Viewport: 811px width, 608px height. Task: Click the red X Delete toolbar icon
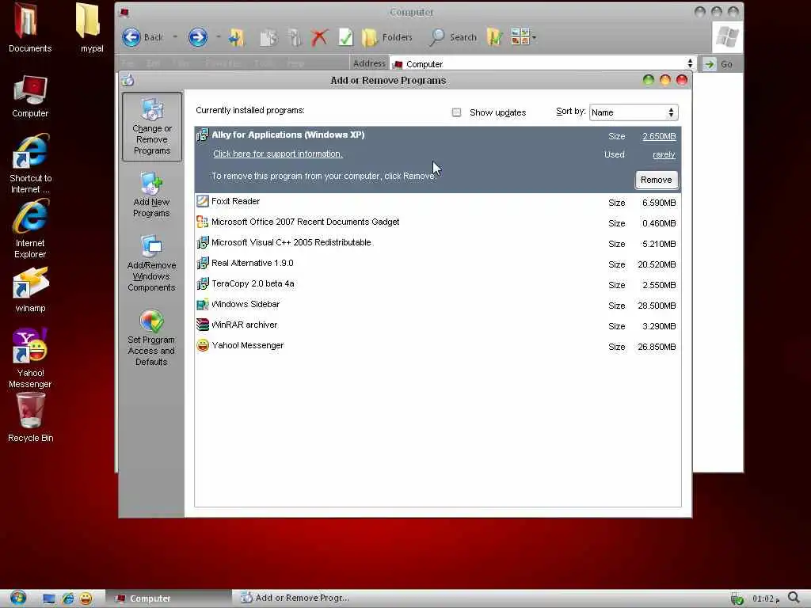point(319,37)
